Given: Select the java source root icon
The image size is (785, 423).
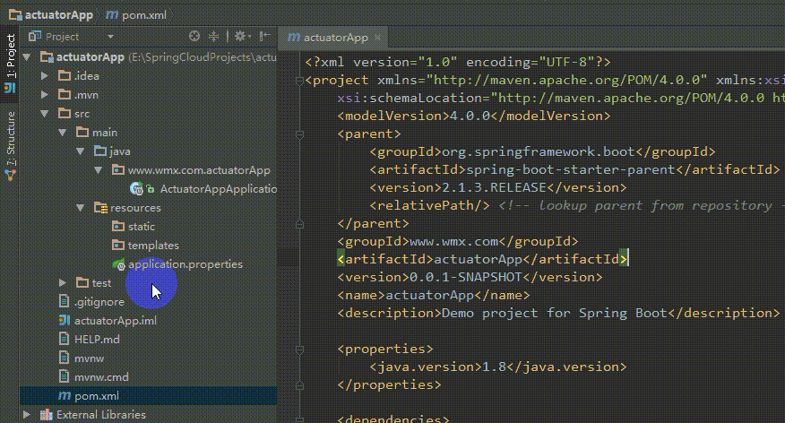Looking at the screenshot, I should click(x=100, y=151).
